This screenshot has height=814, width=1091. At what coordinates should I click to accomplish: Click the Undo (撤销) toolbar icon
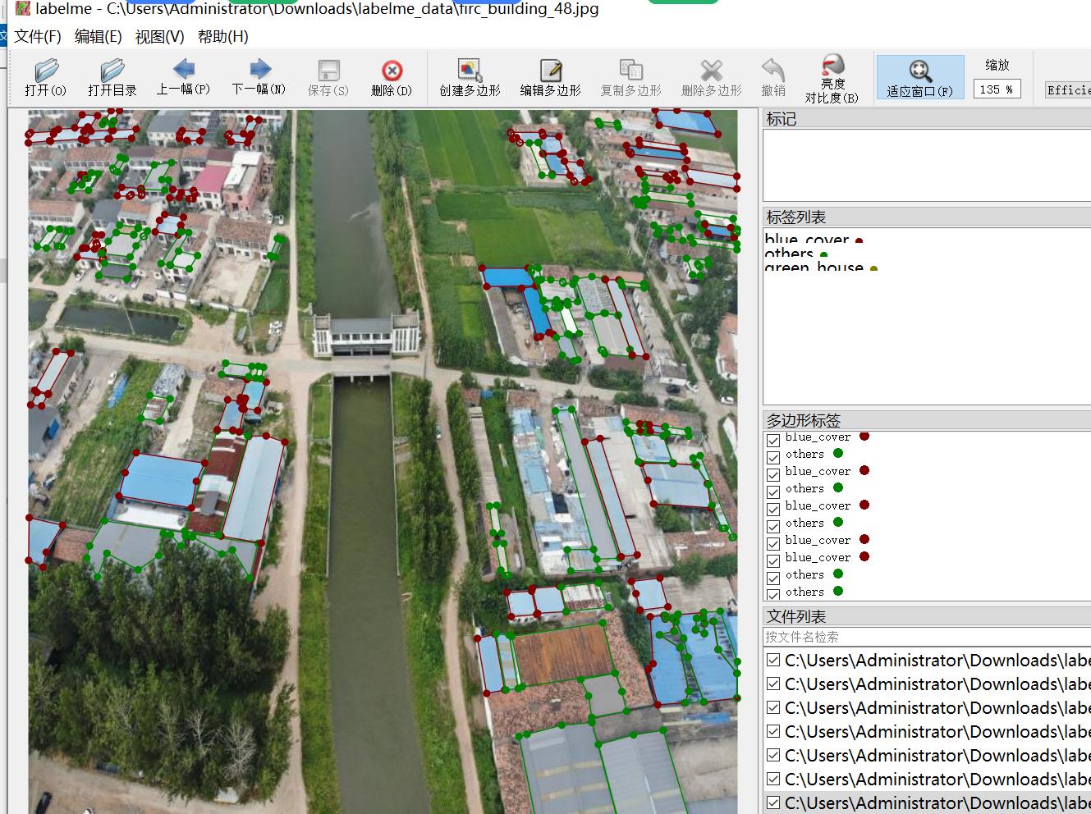(772, 78)
